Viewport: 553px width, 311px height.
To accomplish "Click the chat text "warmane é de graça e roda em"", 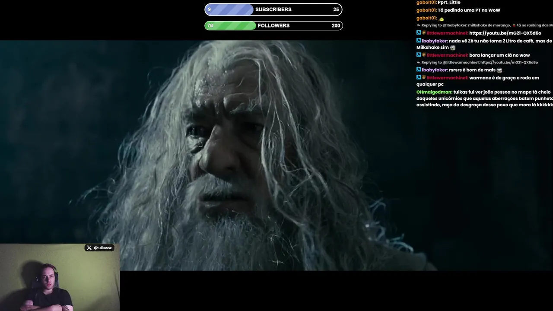I will point(504,78).
